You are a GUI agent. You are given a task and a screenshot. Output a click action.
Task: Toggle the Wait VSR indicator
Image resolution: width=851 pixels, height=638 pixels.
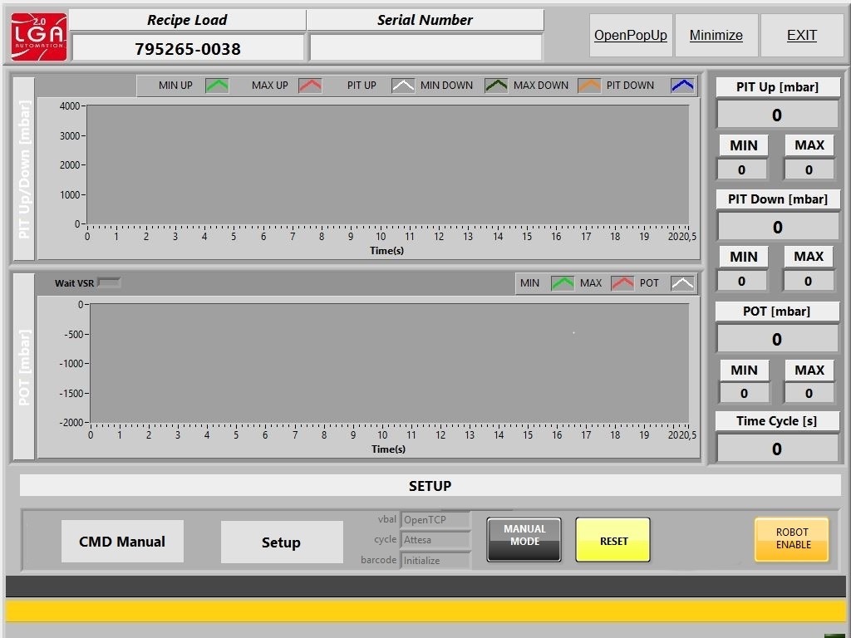coord(109,282)
